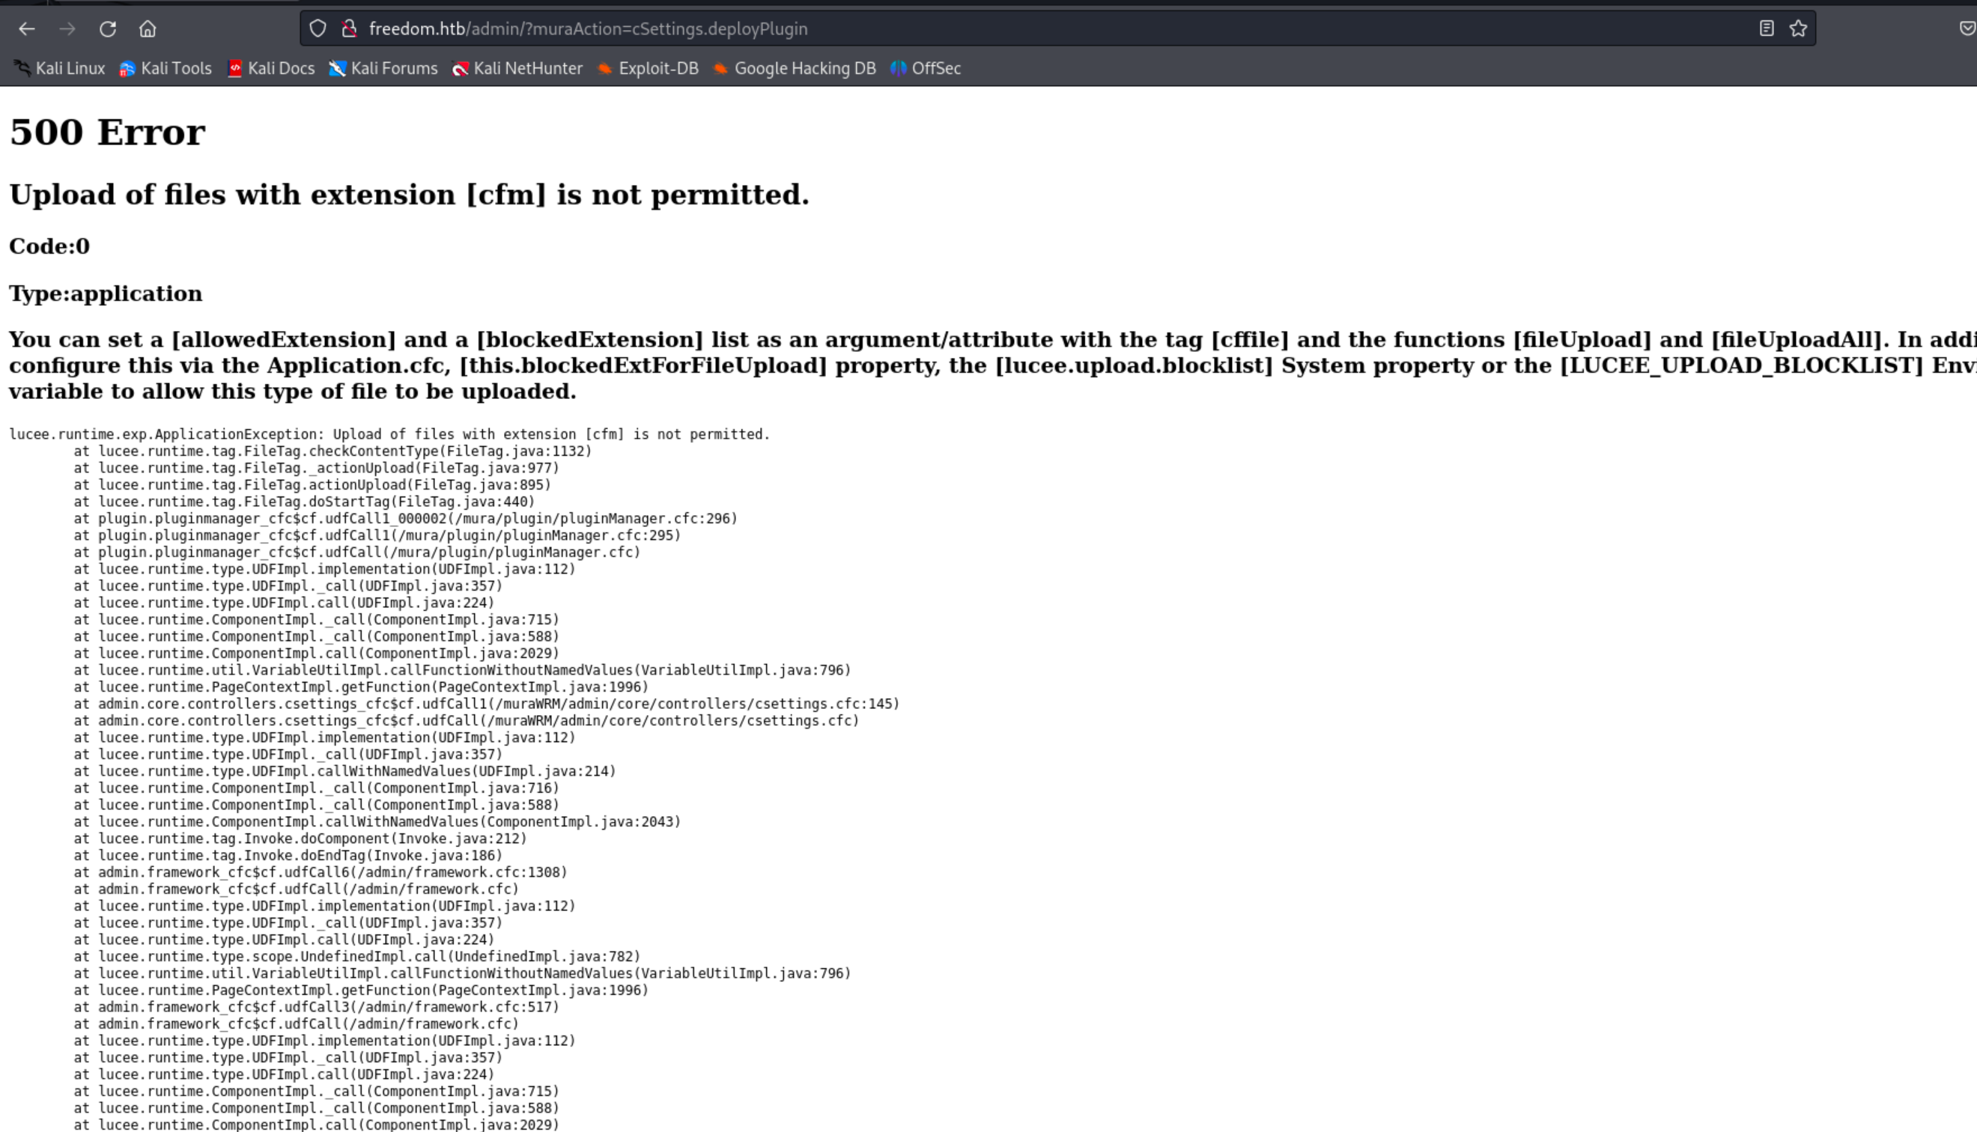The height and width of the screenshot is (1132, 1977).
Task: Click the UndefinedImpl.call stack line
Action: (357, 956)
